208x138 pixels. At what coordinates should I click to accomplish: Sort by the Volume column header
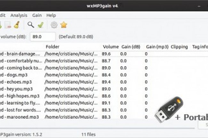tap(111, 47)
